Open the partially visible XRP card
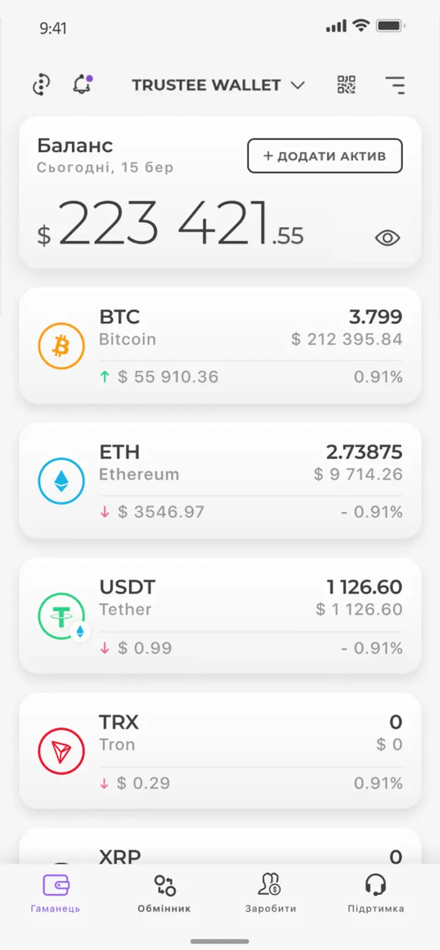Screen dimensions: 440x950 pyautogui.click(x=220, y=846)
